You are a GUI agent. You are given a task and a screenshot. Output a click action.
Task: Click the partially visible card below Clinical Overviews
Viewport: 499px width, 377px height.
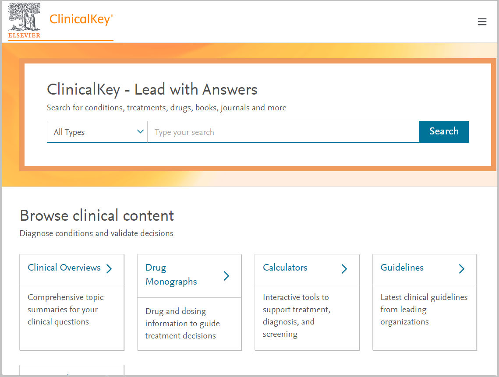tap(72, 370)
